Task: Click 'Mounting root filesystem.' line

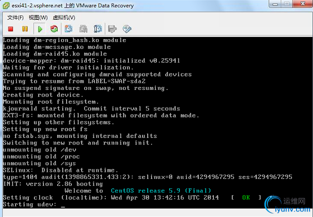Action: pos(51,102)
